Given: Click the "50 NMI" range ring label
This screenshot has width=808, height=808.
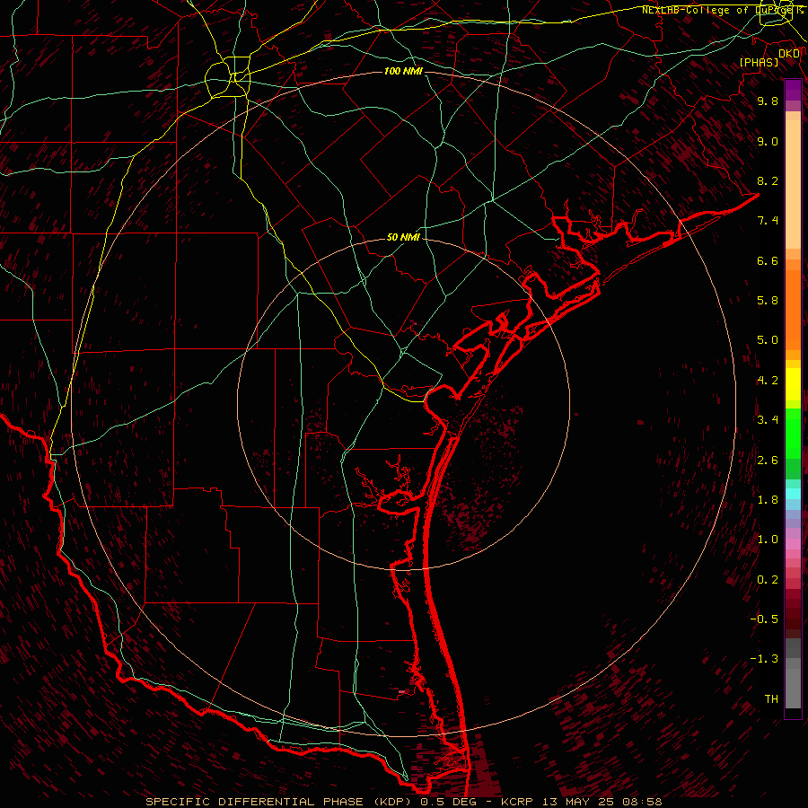Looking at the screenshot, I should (403, 237).
